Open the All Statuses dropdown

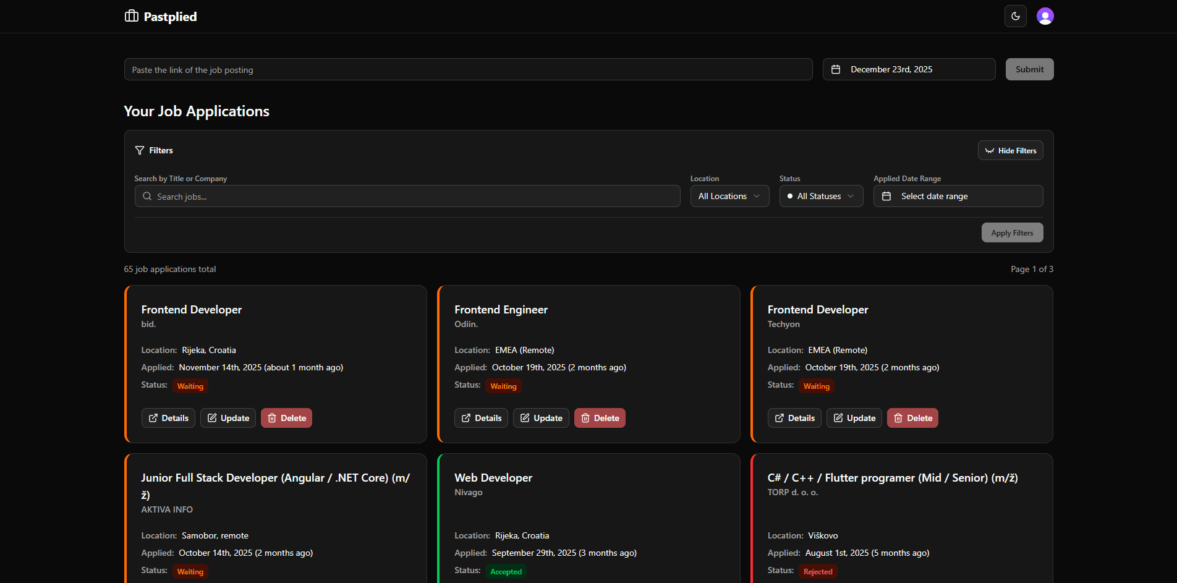click(x=821, y=196)
